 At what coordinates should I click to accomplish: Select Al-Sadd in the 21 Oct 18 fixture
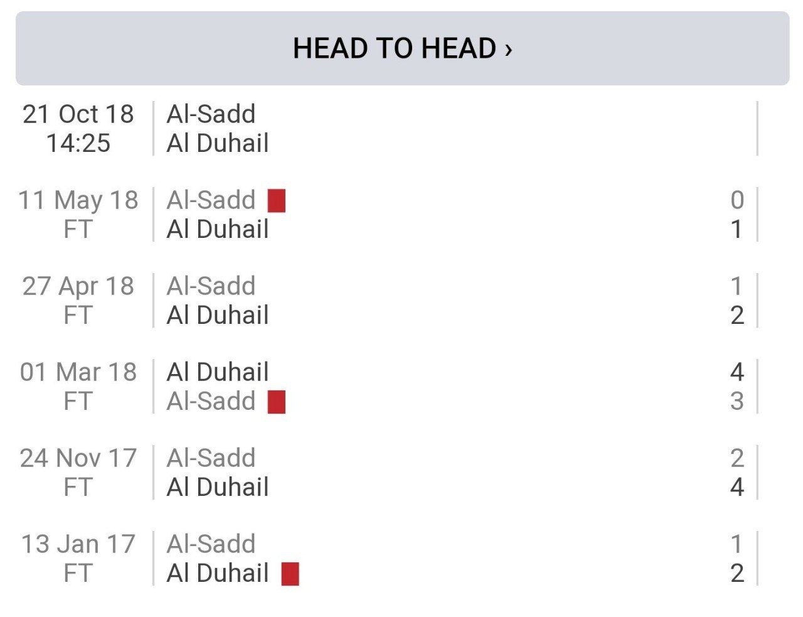pos(211,114)
